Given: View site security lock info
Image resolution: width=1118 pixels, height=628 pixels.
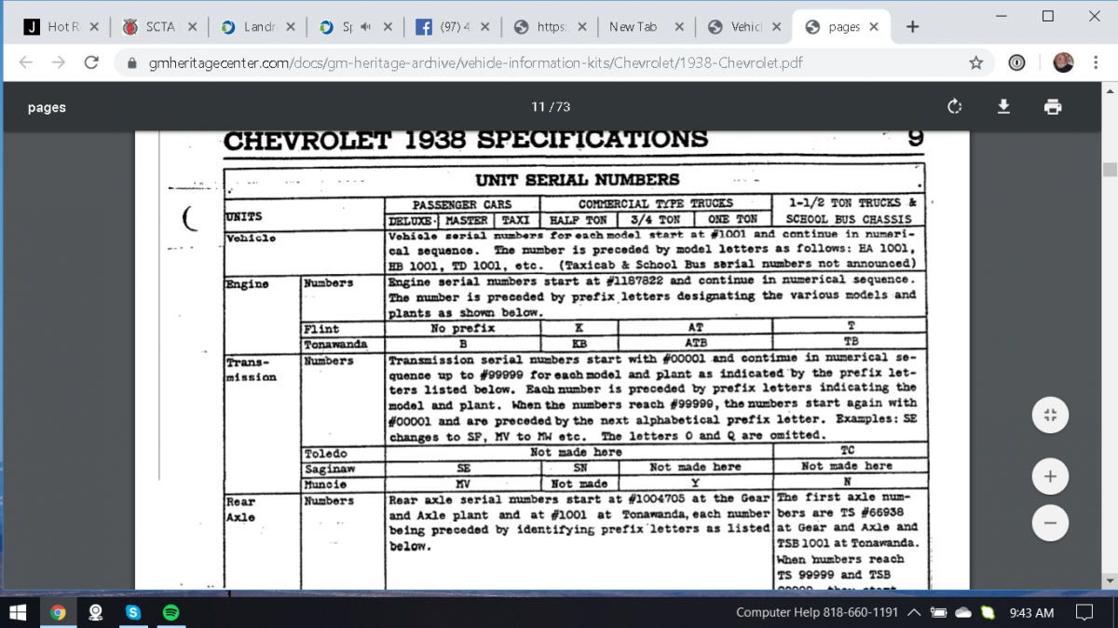Looking at the screenshot, I should pos(130,63).
